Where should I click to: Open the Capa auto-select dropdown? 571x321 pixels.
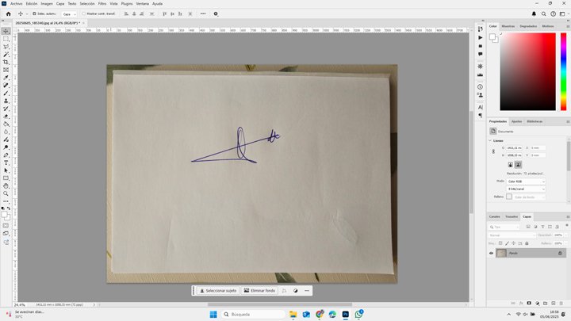point(69,13)
